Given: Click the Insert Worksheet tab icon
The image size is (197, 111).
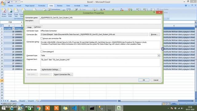Looking at the screenshot, I should pyautogui.click(x=37, y=101).
